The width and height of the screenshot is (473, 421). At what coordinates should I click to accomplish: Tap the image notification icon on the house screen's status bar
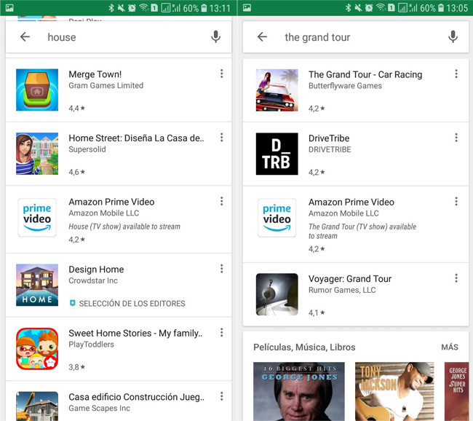(9, 7)
